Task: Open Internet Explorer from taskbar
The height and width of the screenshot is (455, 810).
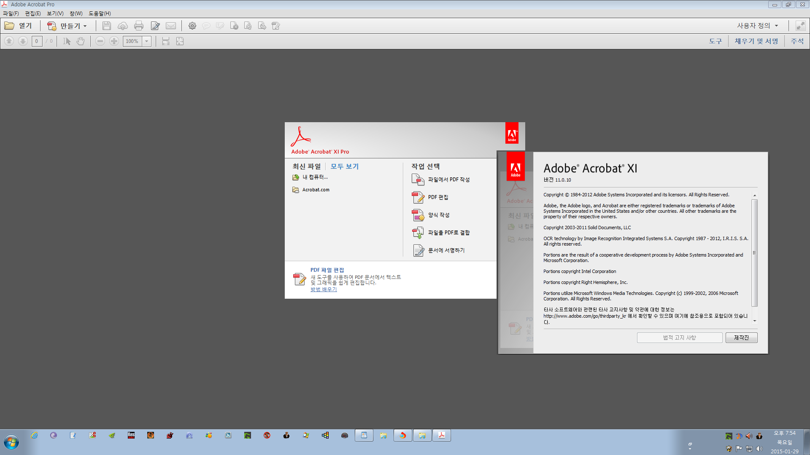Action: 34,436
